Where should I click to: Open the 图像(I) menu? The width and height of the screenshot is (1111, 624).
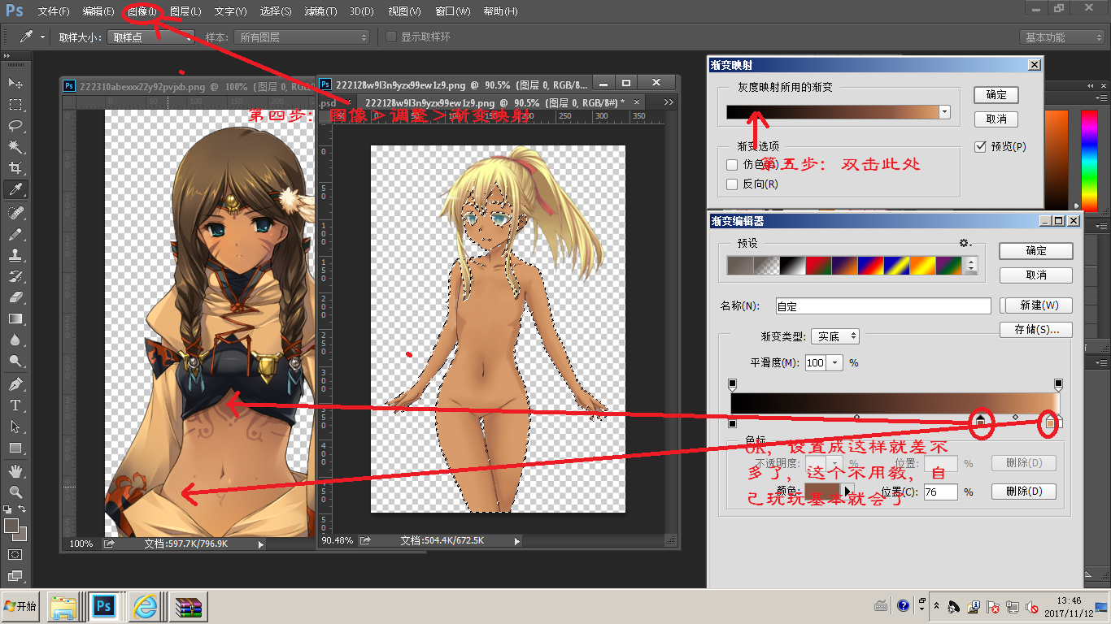coord(142,11)
